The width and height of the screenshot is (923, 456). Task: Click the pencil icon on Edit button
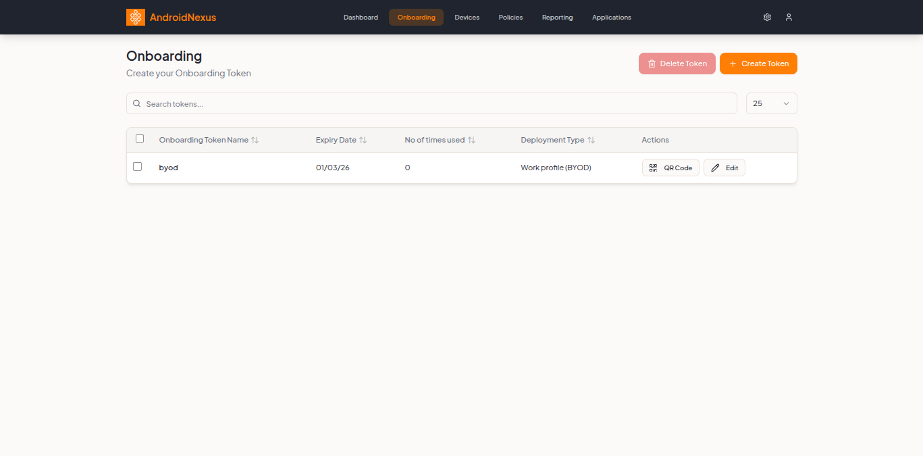tap(715, 167)
